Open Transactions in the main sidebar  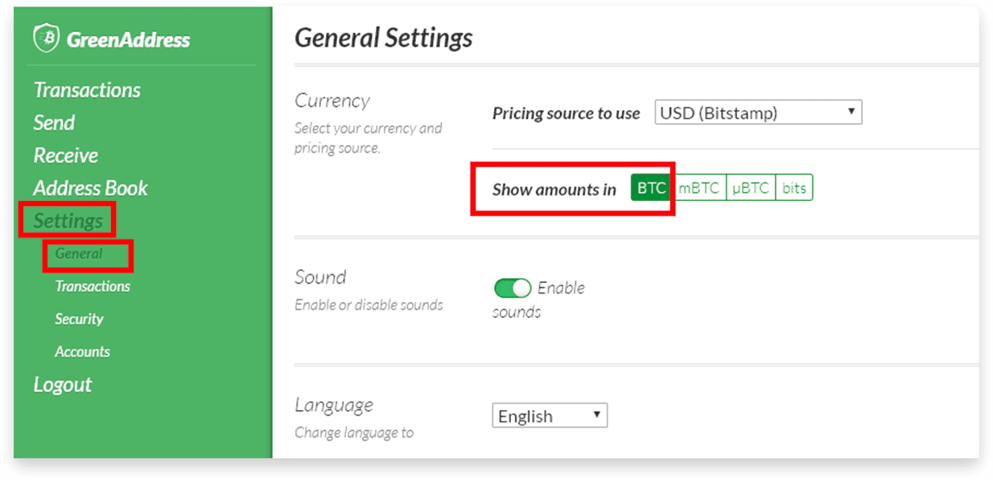pyautogui.click(x=87, y=90)
